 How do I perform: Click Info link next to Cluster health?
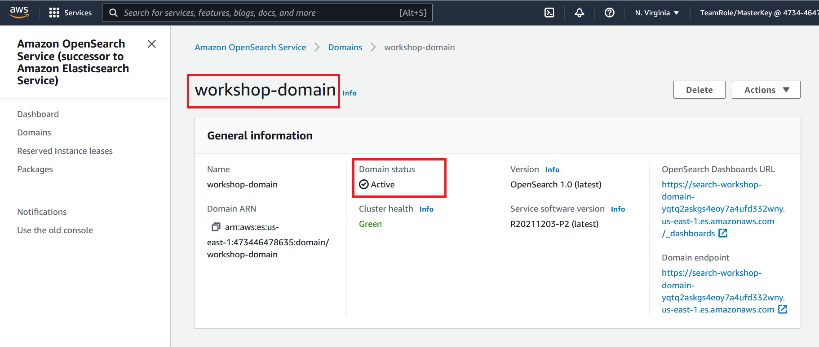tap(426, 209)
